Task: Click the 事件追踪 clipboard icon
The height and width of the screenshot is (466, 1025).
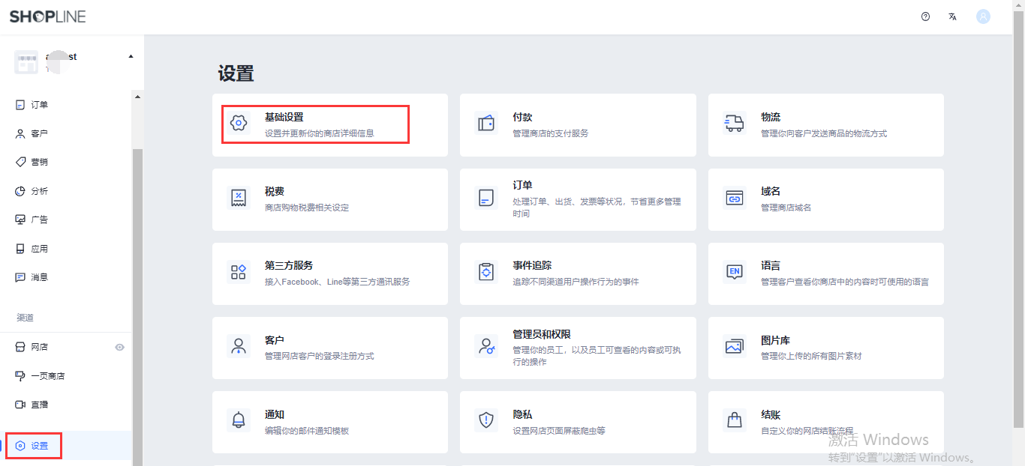Action: tap(486, 272)
